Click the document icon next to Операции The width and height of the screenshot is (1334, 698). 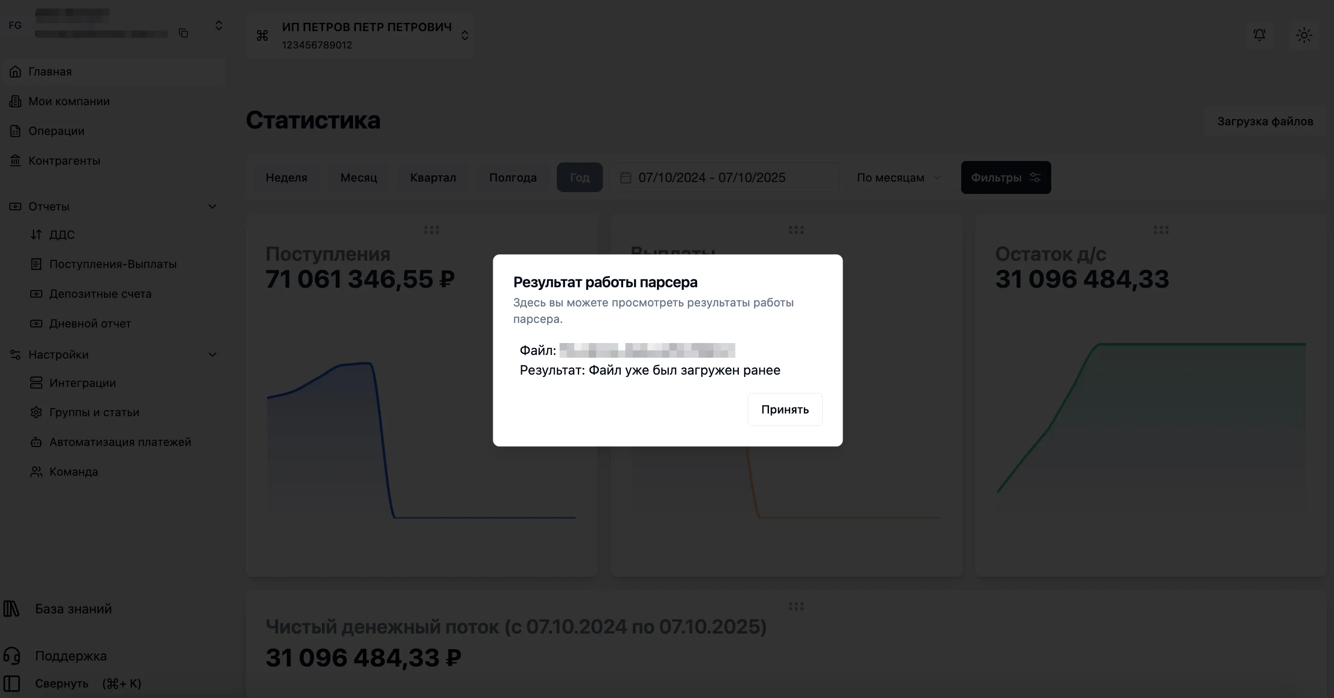(15, 131)
